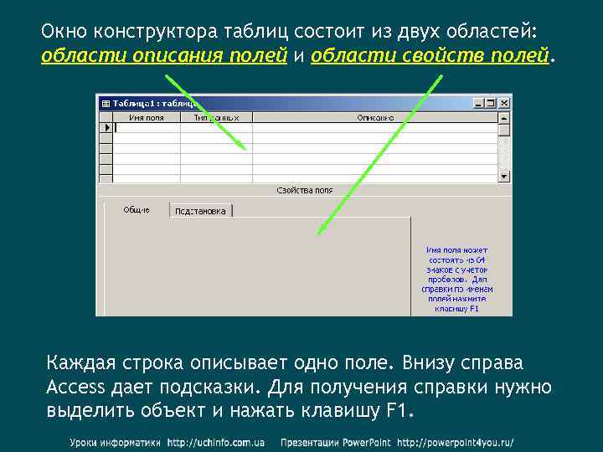Maximize the Таблица1 window
The image size is (603, 452).
click(491, 103)
